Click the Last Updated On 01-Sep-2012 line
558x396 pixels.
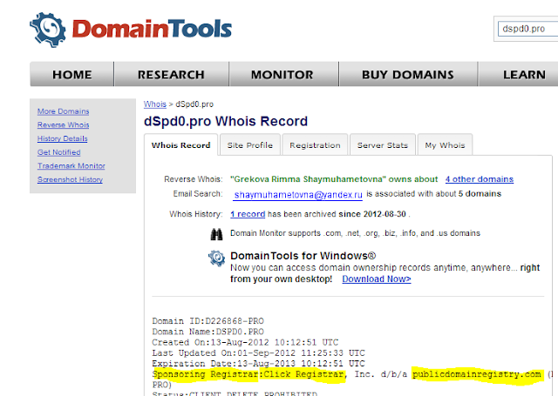coord(258,353)
